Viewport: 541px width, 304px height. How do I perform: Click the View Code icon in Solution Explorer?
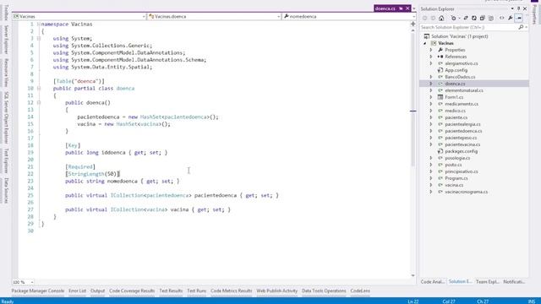[x=501, y=19]
